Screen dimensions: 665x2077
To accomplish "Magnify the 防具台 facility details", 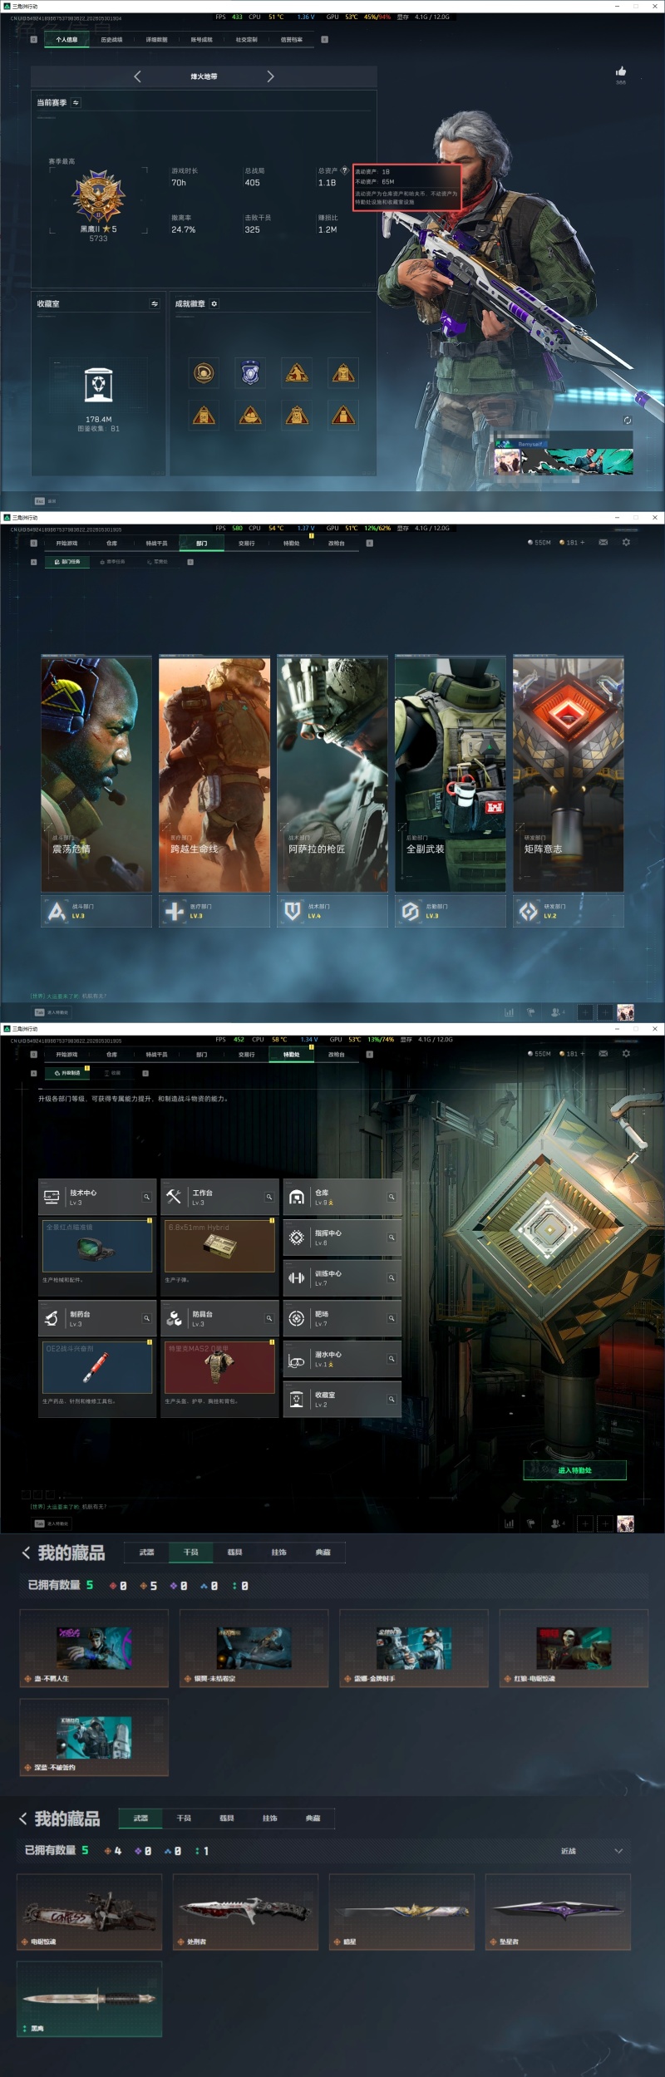I will (269, 1318).
